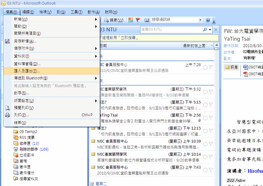Open the 編輯(E) menu

(28, 12)
